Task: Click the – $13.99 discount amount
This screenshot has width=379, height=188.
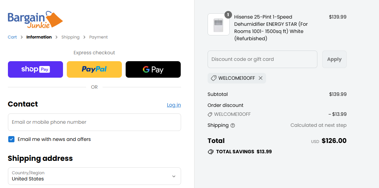Action: [337, 114]
